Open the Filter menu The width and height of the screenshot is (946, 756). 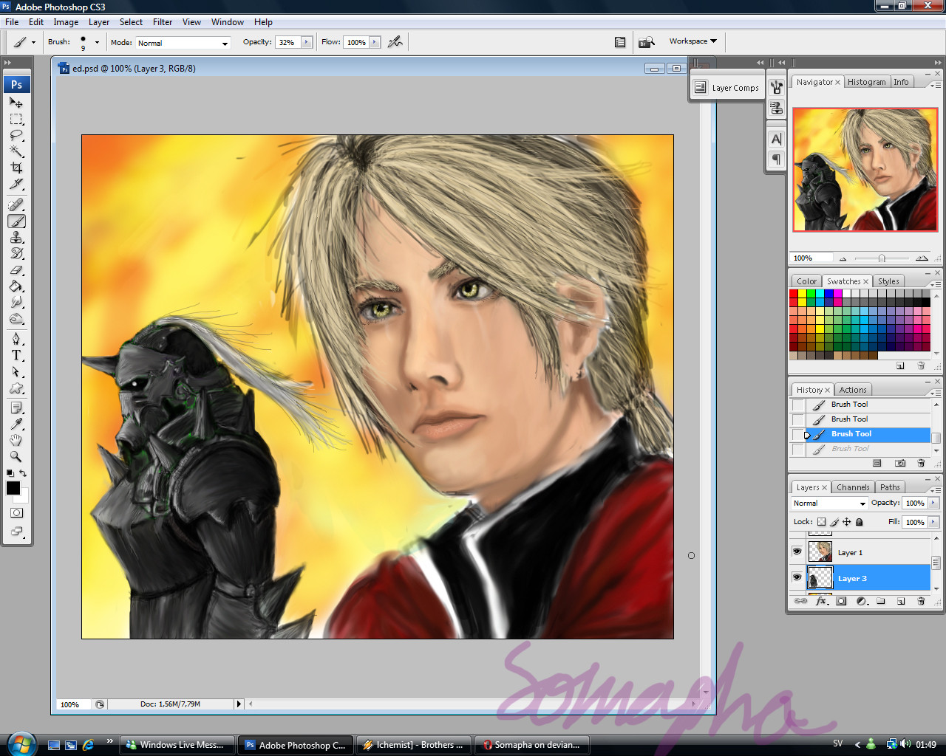[x=163, y=22]
